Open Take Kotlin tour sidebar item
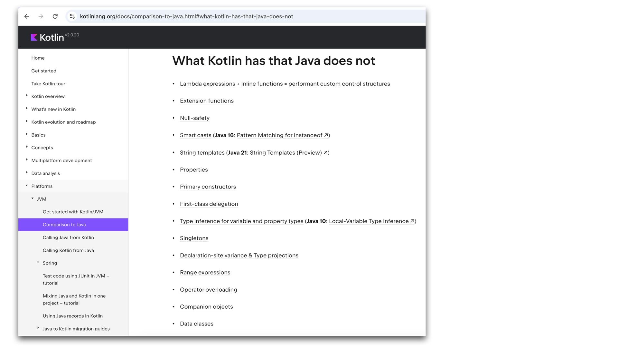This screenshot has width=618, height=348. 48,84
